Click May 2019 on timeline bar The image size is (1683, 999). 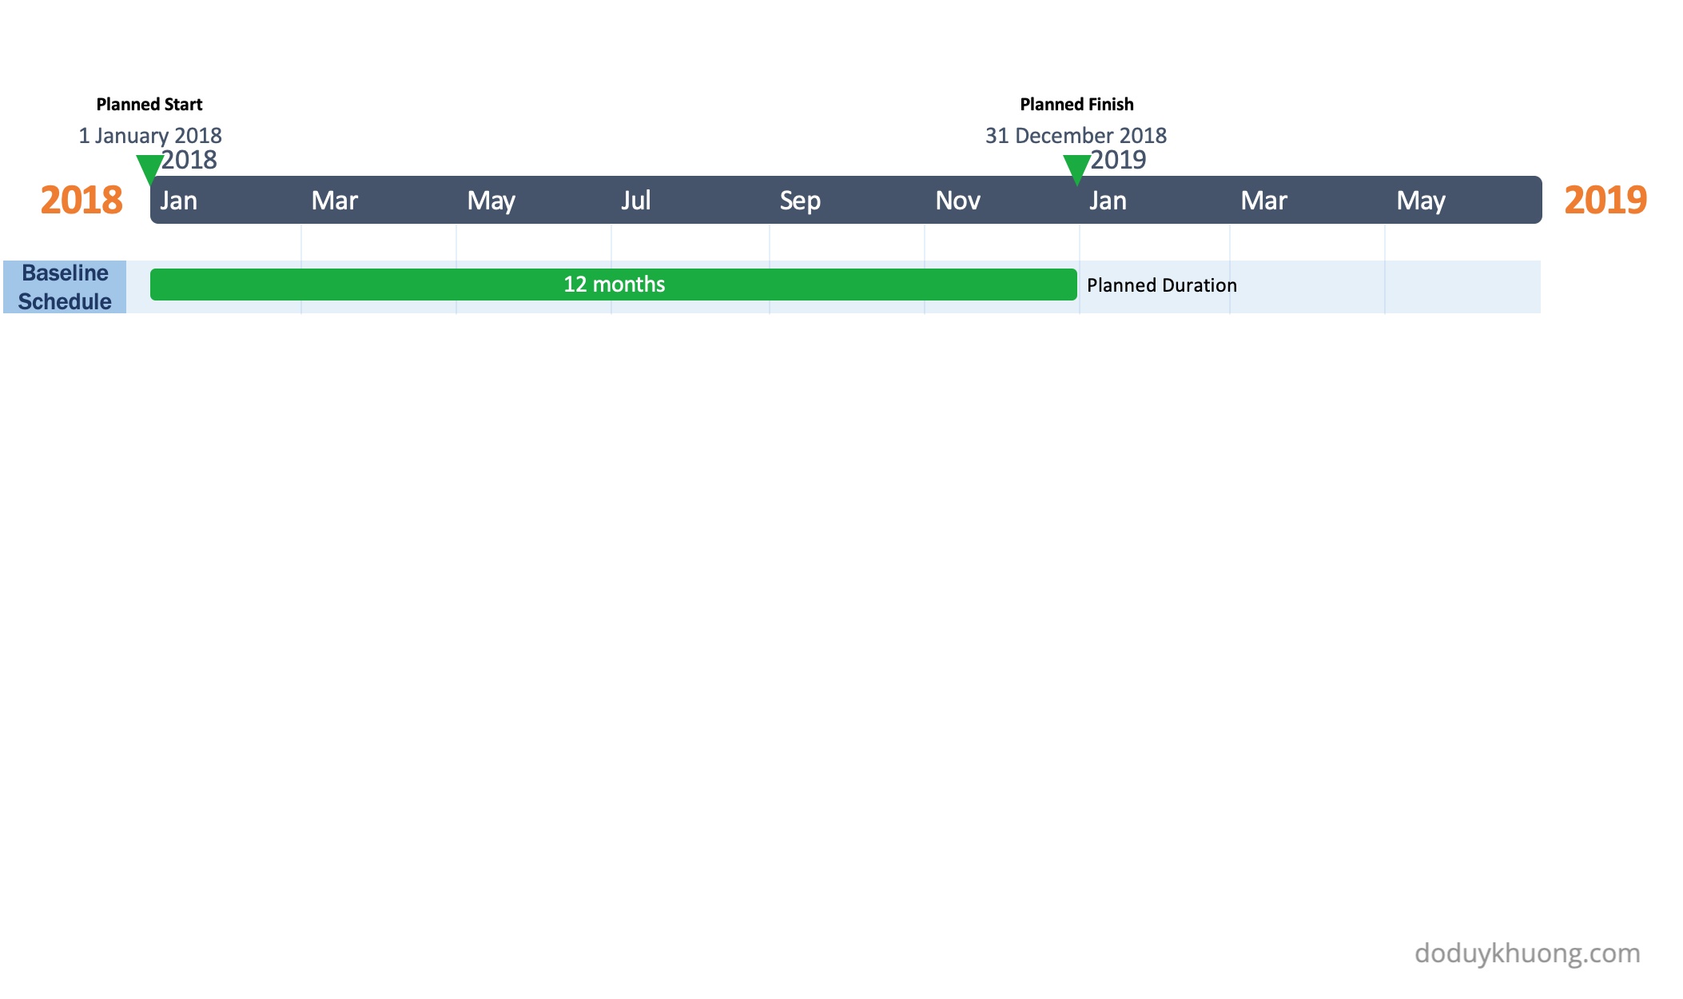(x=1421, y=201)
